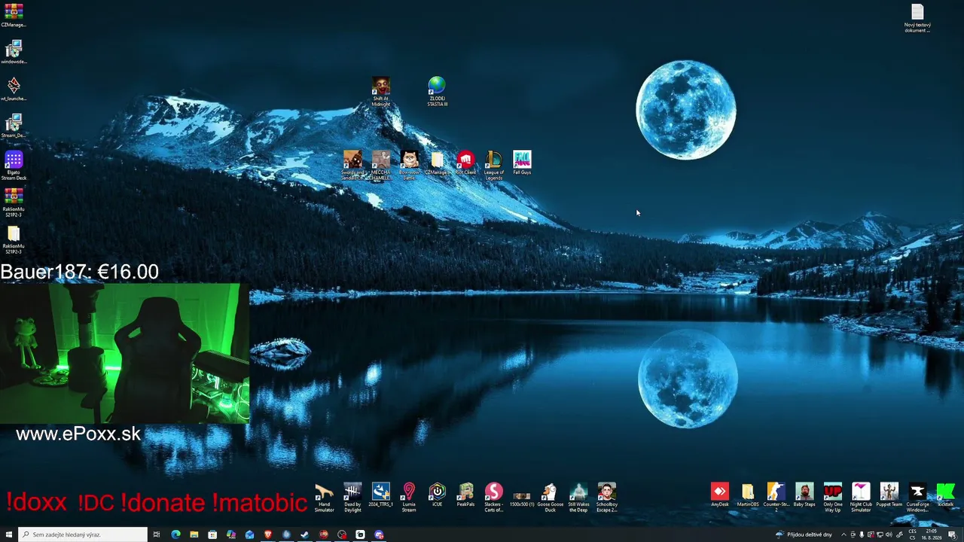Select the Swords and Sandals game icon

click(352, 165)
